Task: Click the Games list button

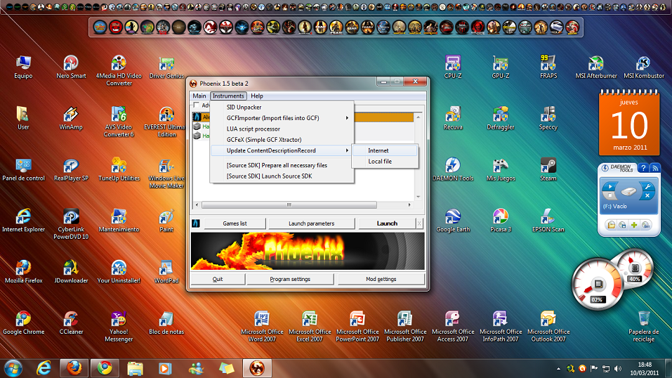Action: point(235,223)
